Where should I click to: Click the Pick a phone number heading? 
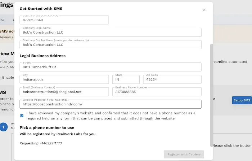pos(47,127)
